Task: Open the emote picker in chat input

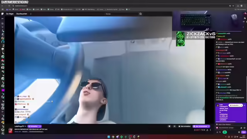Action: tap(244, 128)
